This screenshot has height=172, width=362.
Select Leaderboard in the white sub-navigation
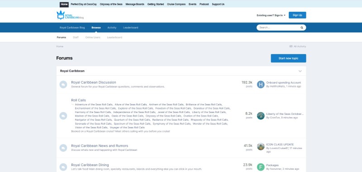click(x=114, y=37)
